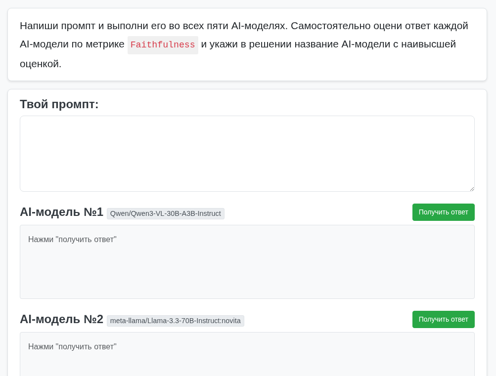Click the heading "AI-модель №1"
This screenshot has height=376, width=496.
click(x=61, y=212)
